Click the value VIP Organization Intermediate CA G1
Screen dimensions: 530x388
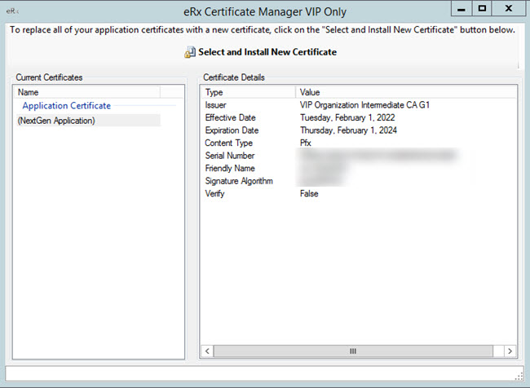coord(364,105)
